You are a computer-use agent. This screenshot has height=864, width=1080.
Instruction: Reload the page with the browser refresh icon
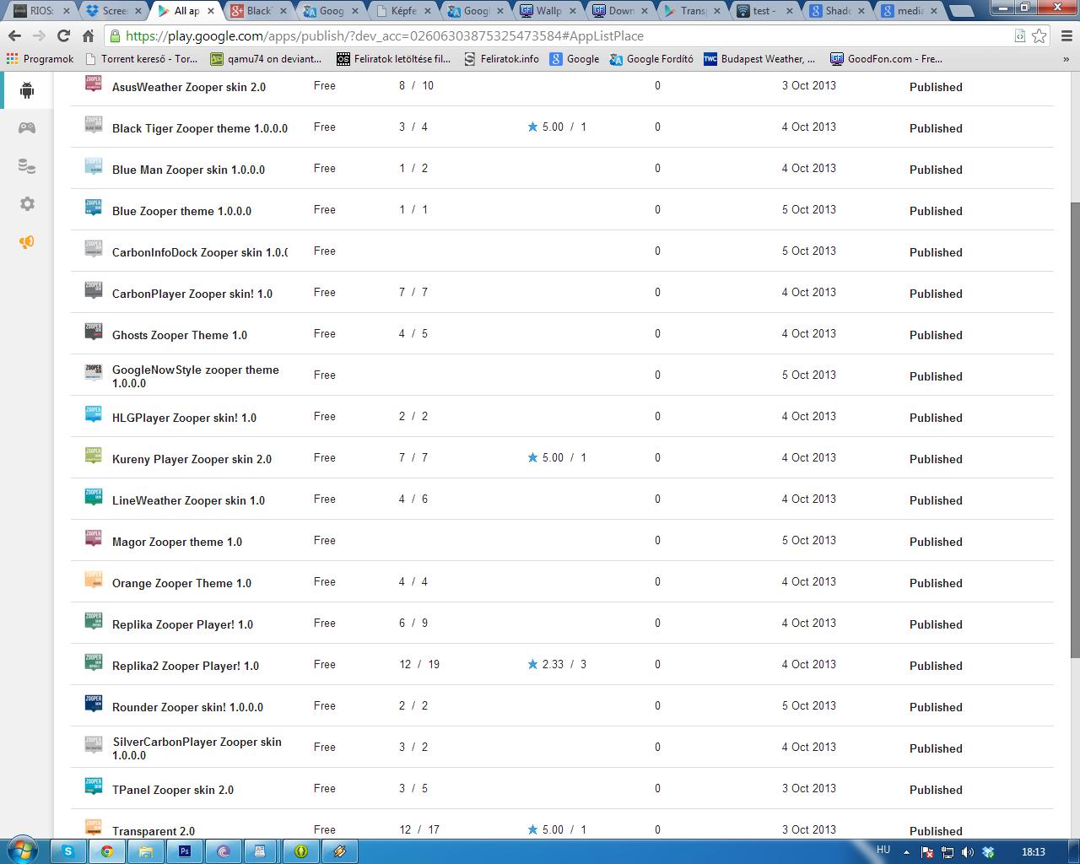(x=63, y=35)
